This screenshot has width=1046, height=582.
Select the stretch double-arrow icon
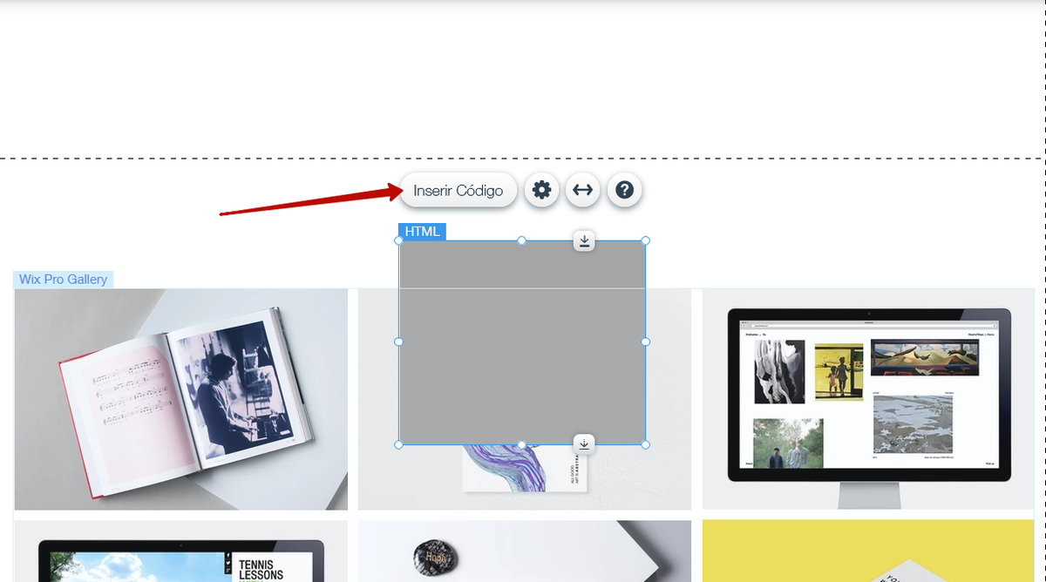583,190
